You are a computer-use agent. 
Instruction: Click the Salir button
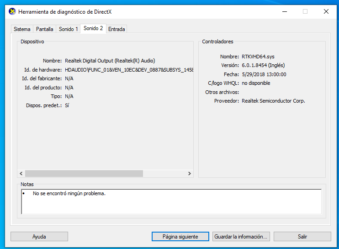point(302,237)
